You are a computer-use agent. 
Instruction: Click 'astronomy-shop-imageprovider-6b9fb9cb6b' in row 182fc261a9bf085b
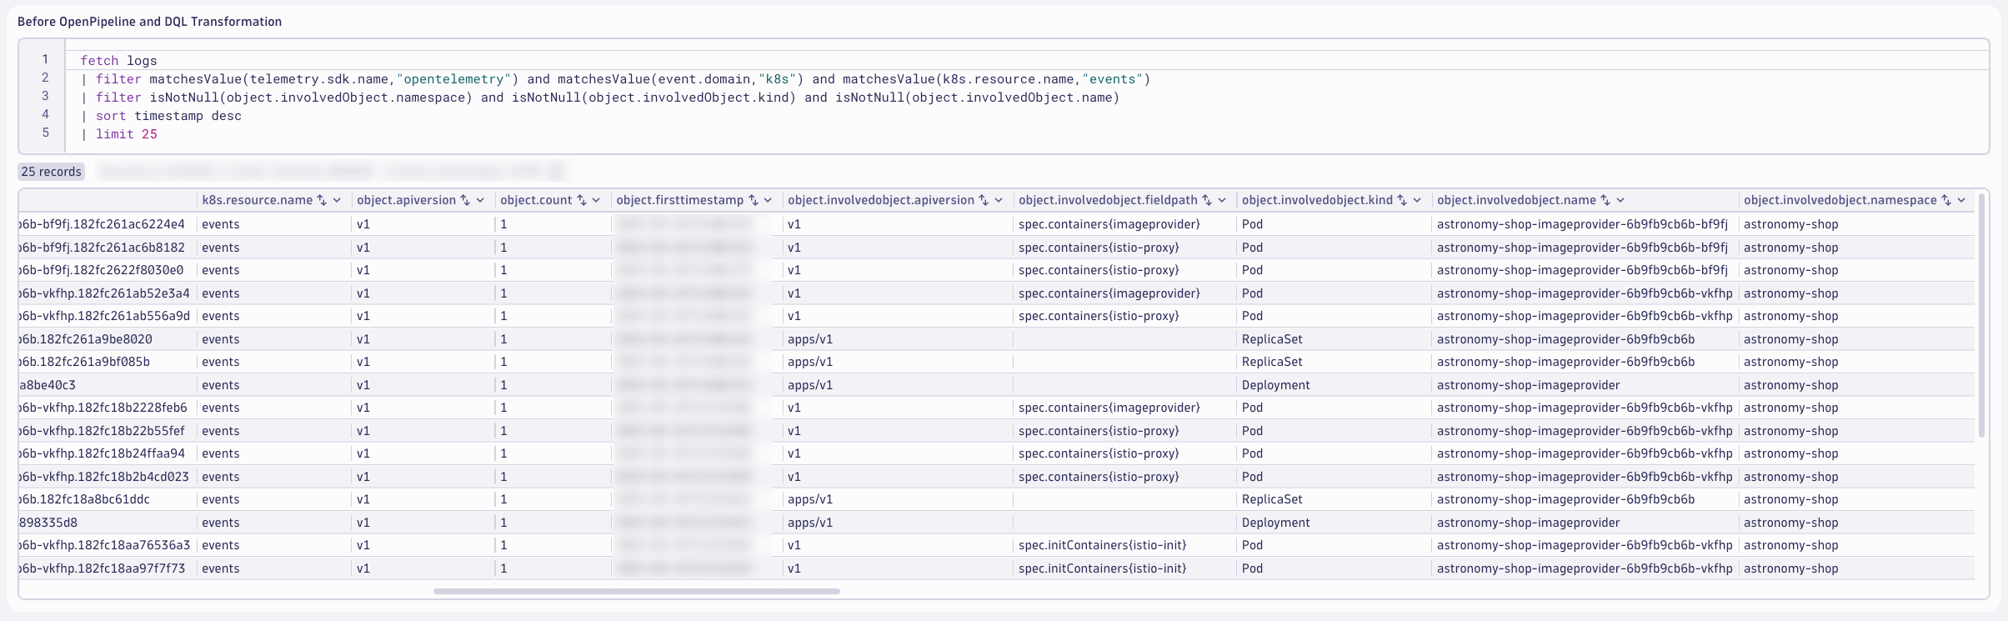1565,362
